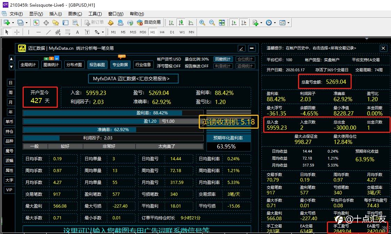Toggle chart shift from right edge
This screenshot has width=391, height=234.
pyautogui.click(x=243, y=23)
